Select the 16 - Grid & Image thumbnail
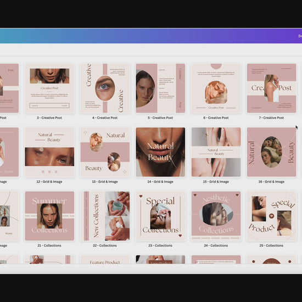This screenshot has width=302, height=302. (271, 152)
